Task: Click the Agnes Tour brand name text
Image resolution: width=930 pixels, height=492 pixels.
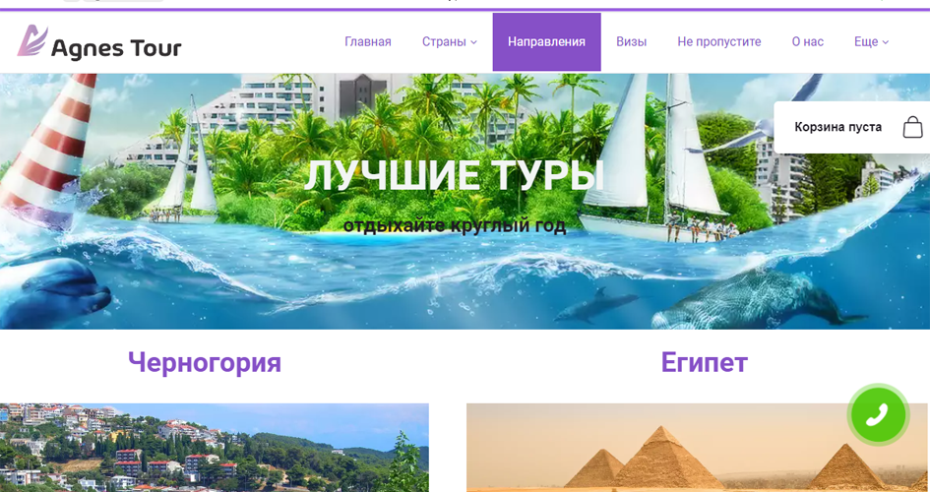Action: click(116, 48)
